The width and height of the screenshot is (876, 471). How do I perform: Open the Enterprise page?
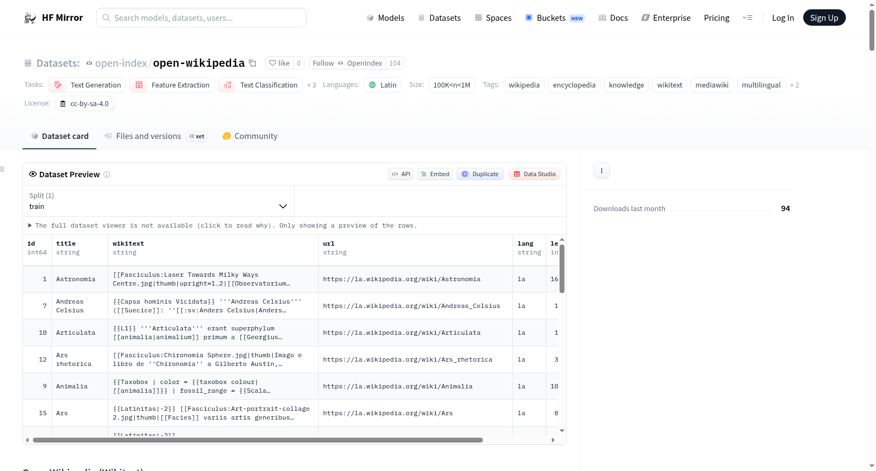click(x=666, y=18)
